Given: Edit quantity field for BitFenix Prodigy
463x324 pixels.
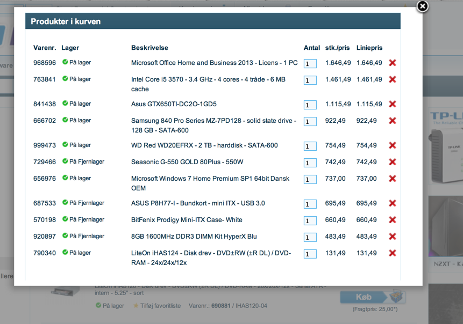Looking at the screenshot, I should (x=310, y=220).
